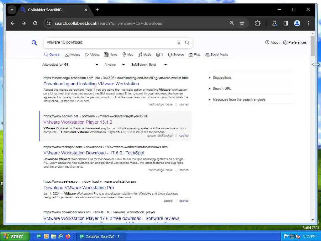Open Chrome three-dot menu
This screenshot has height=241, width=321.
308,23
